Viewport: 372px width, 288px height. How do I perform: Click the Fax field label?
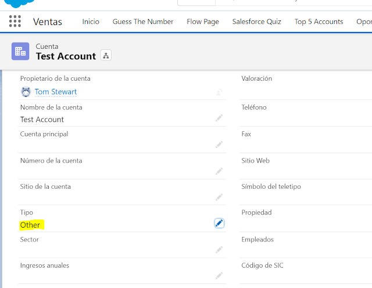(x=246, y=134)
